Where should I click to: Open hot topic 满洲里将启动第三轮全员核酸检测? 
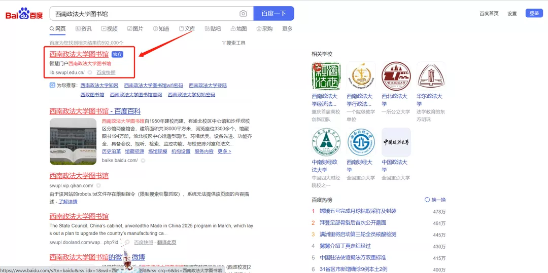click(358, 235)
